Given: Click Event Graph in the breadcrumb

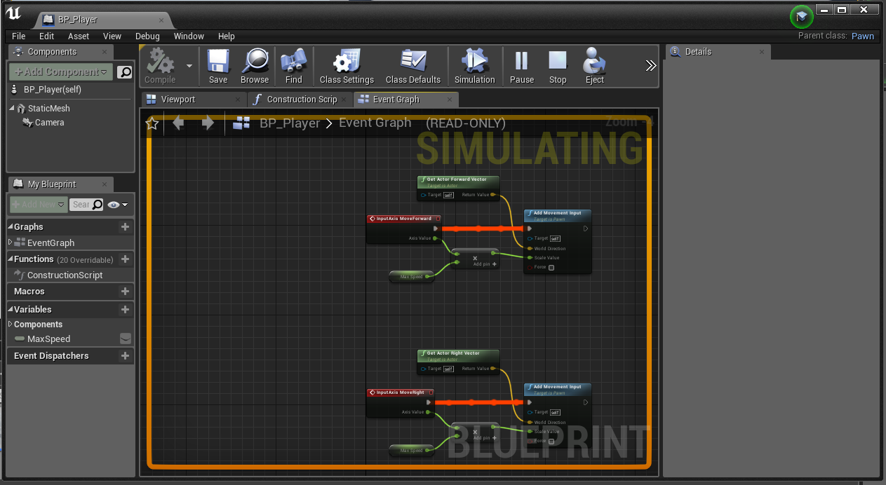Looking at the screenshot, I should 375,123.
